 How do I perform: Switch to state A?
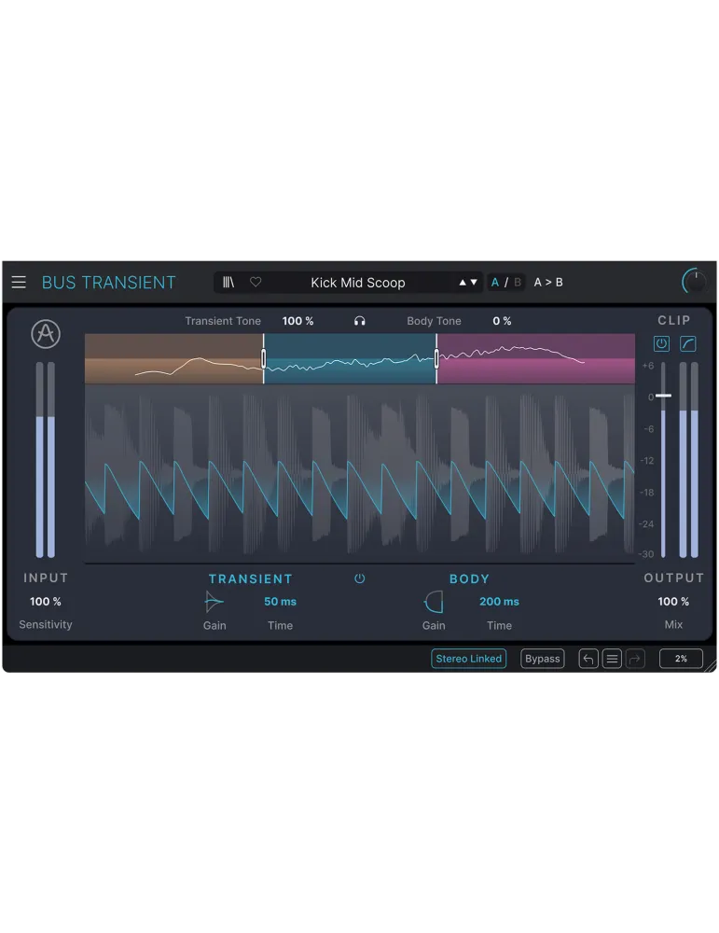495,283
